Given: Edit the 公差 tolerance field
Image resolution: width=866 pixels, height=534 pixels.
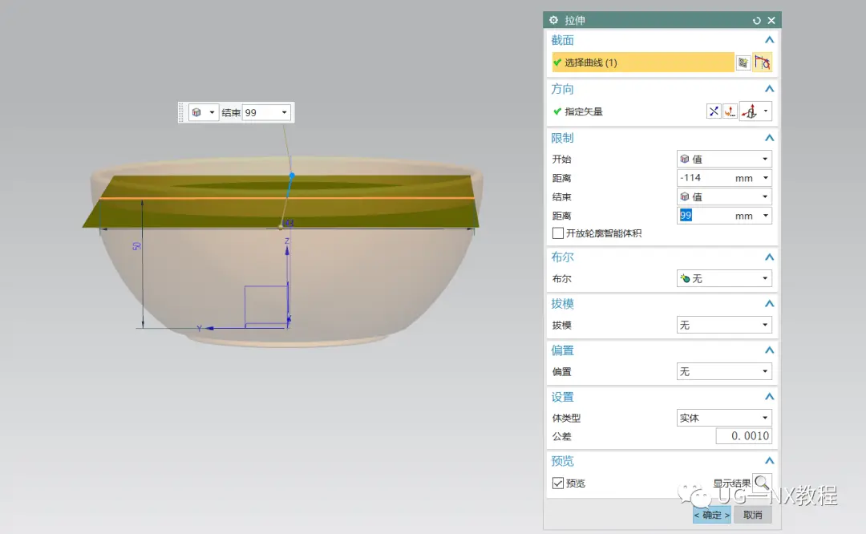Looking at the screenshot, I should (743, 435).
